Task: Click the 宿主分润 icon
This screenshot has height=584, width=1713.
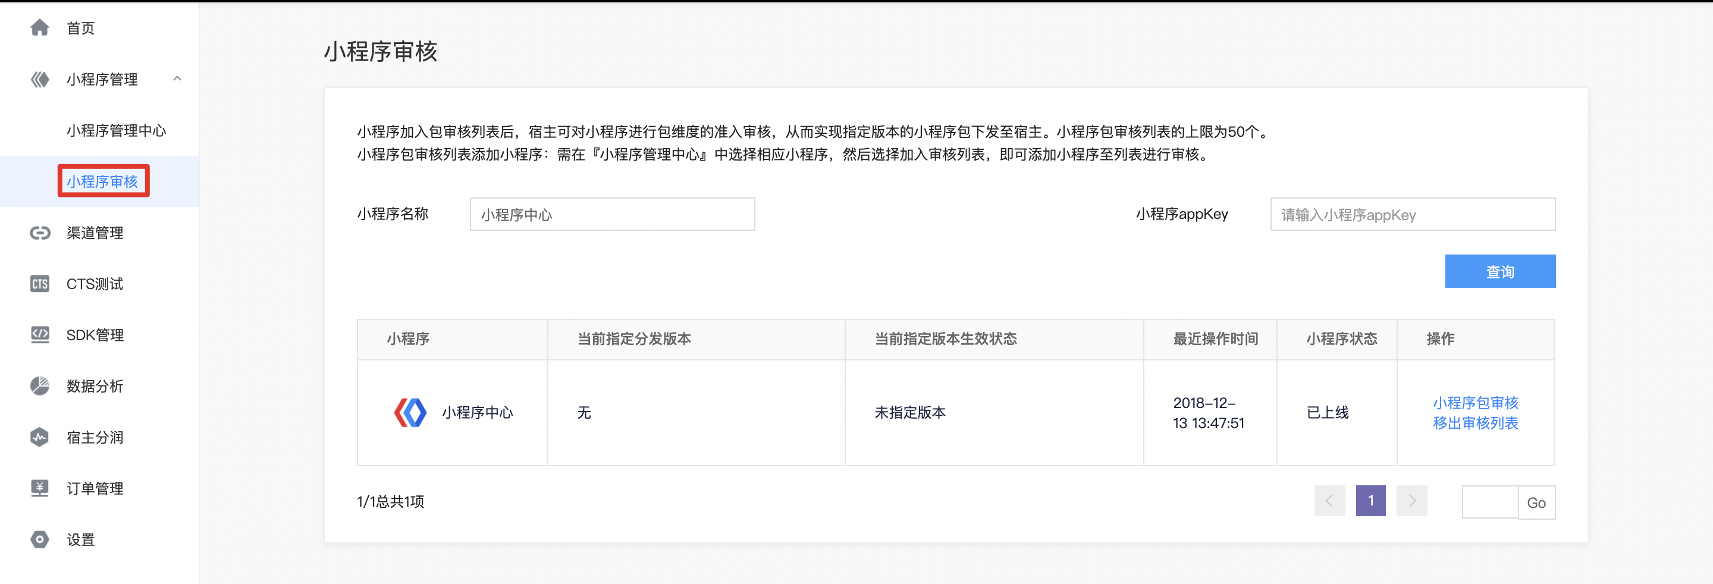Action: [40, 437]
